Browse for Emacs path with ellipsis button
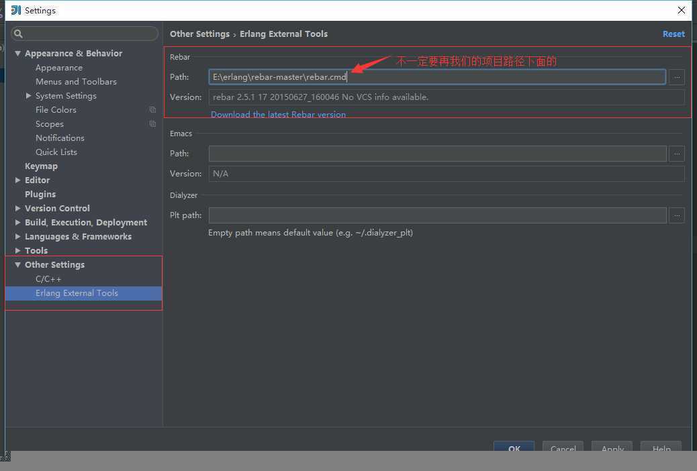The image size is (697, 471). [677, 154]
